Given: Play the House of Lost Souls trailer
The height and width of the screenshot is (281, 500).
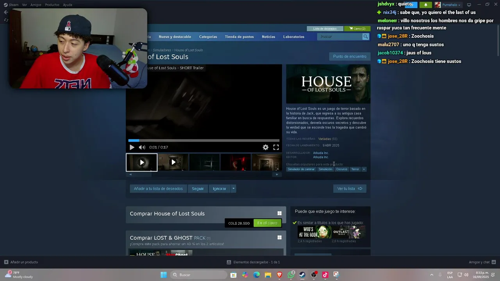Looking at the screenshot, I should pyautogui.click(x=132, y=147).
